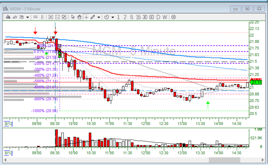Switch to Daily timeframe D

pos(158,17)
